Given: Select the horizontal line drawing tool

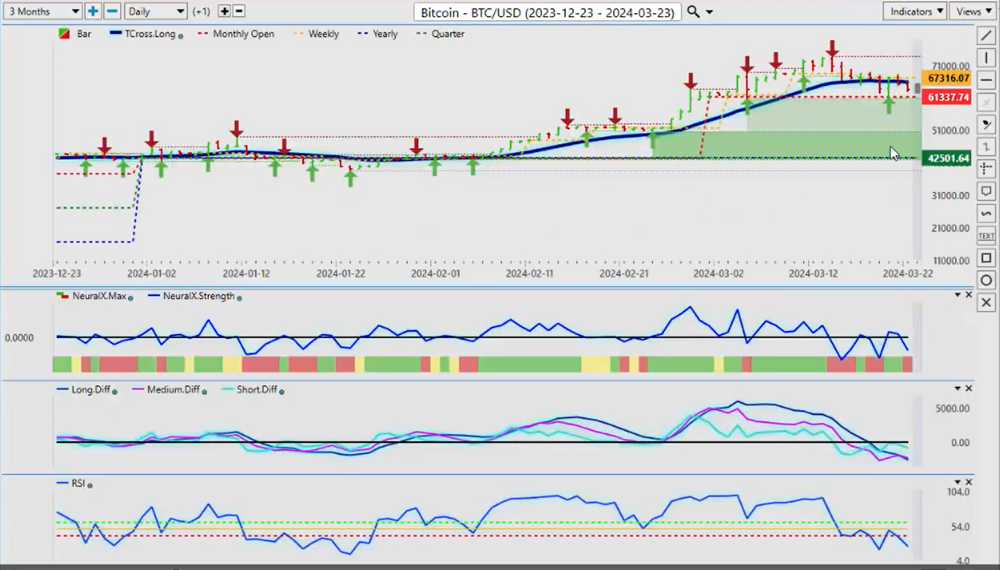Looking at the screenshot, I should pyautogui.click(x=986, y=80).
